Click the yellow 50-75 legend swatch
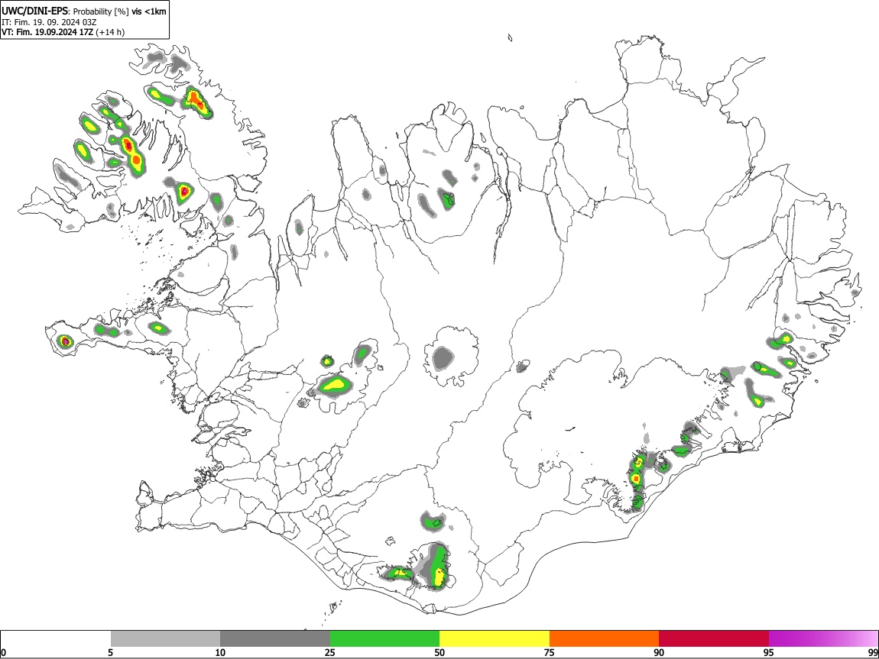Screen dimensions: 879x659 tap(495, 638)
